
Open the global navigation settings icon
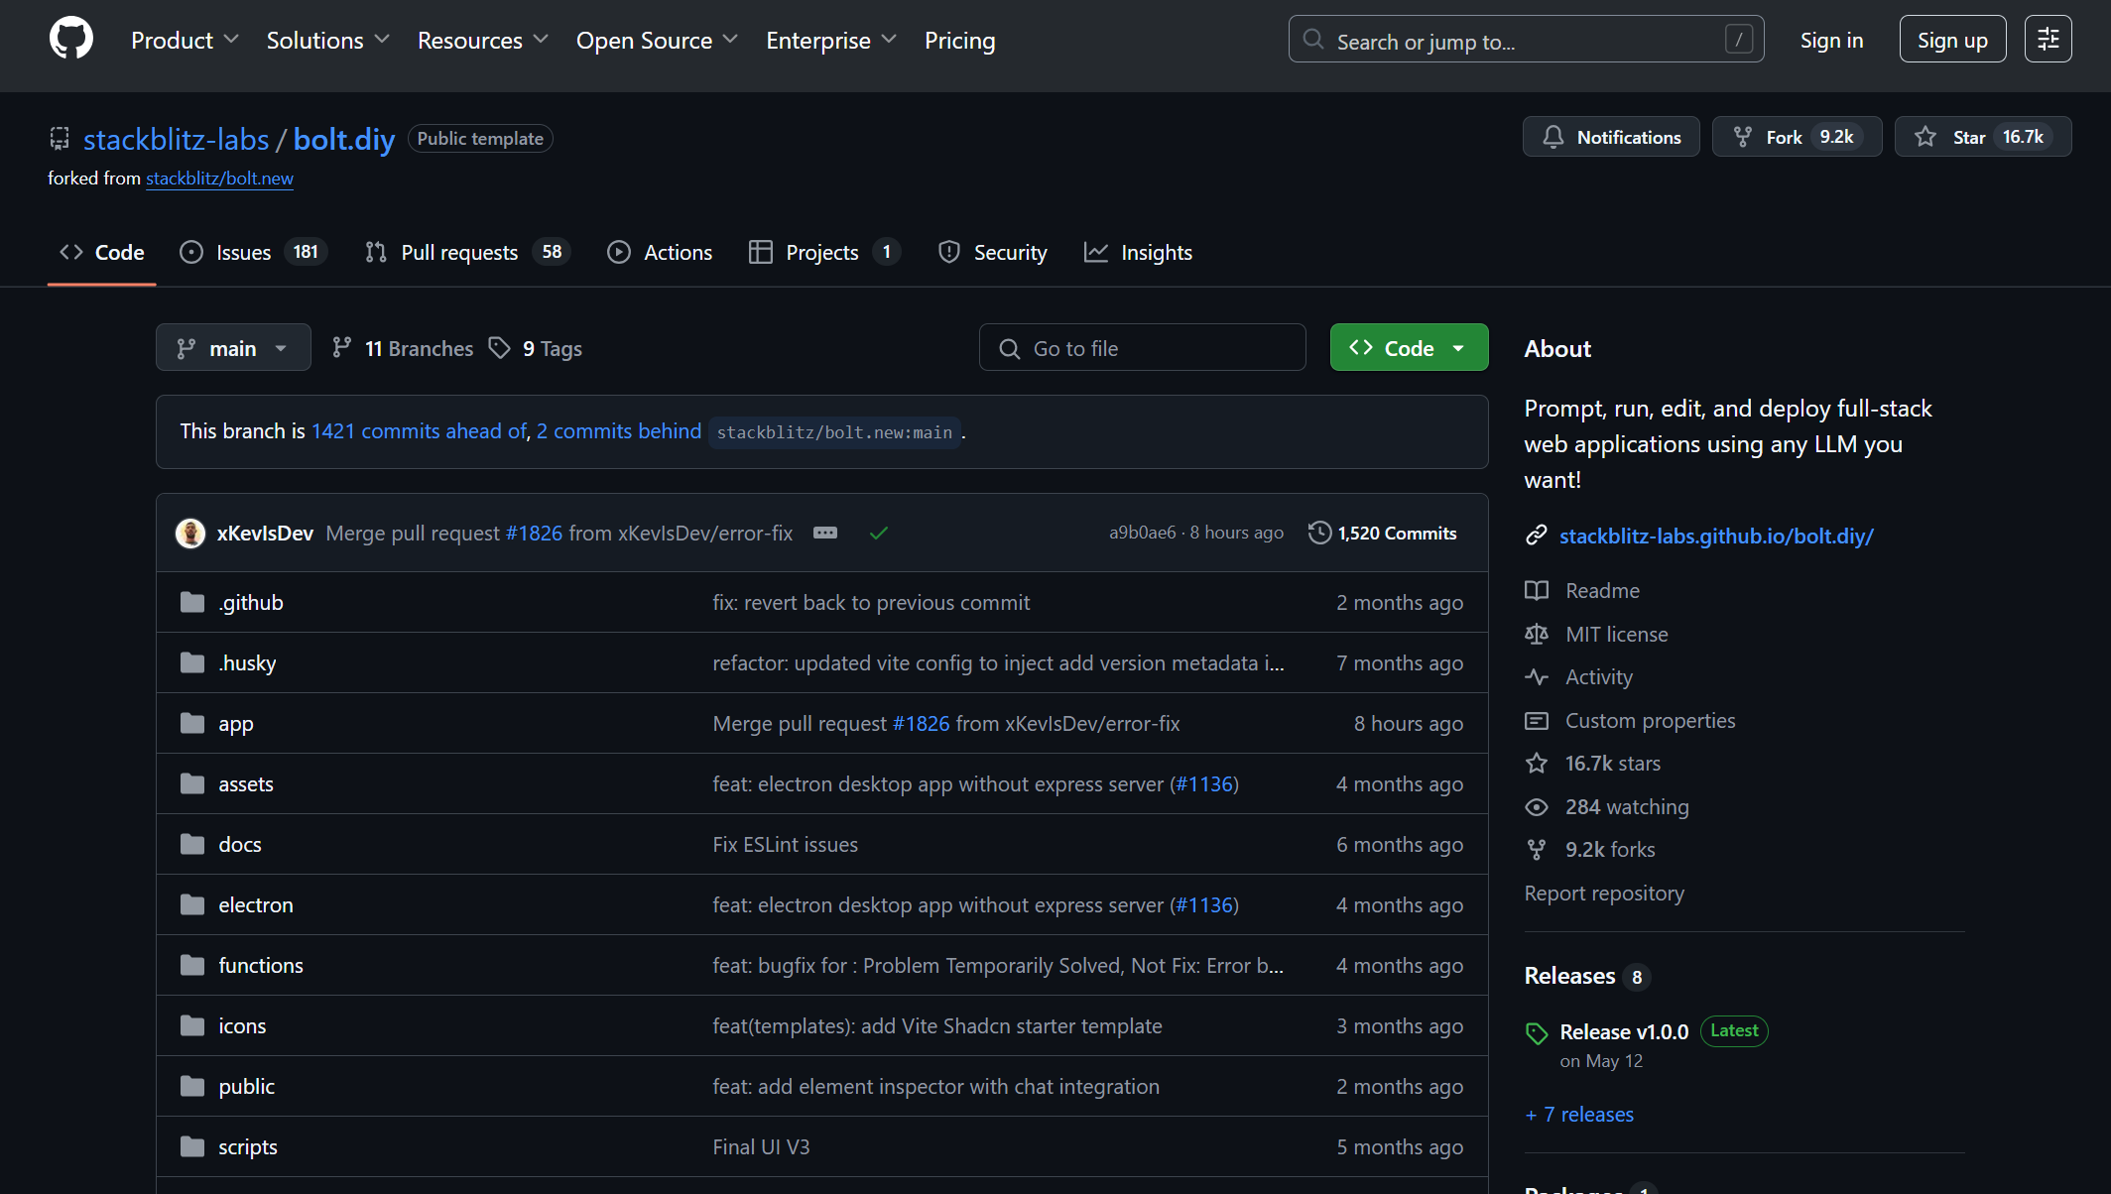click(2048, 40)
